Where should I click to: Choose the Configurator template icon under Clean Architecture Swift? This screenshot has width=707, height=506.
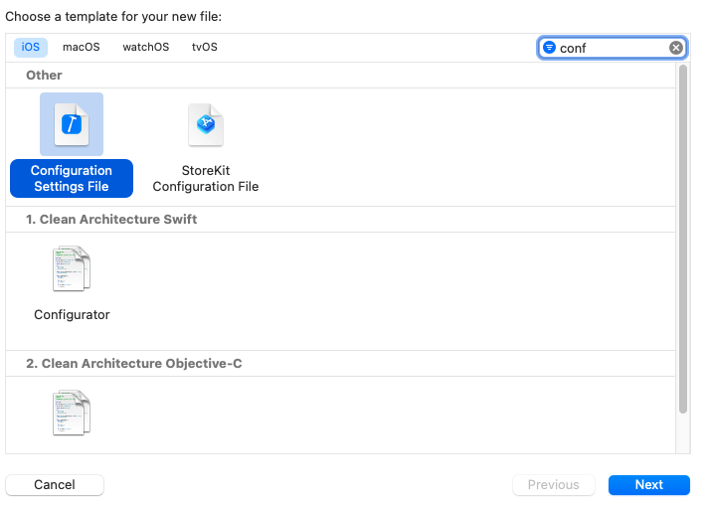(x=72, y=268)
